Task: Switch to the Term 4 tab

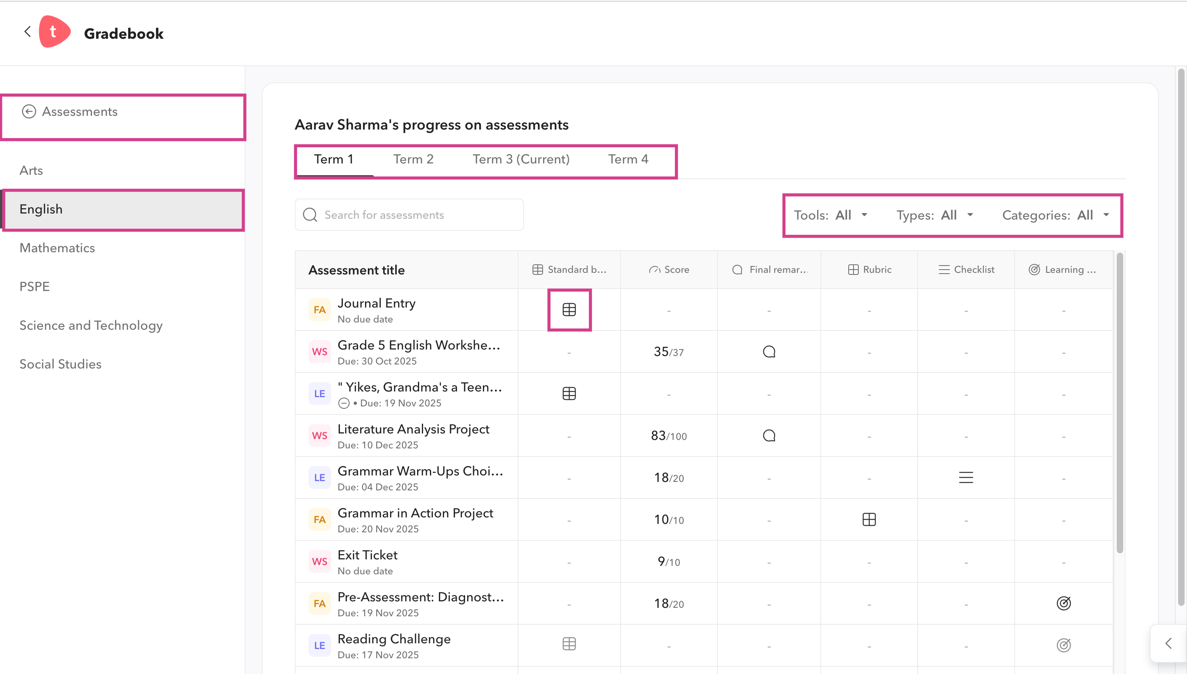Action: point(628,159)
